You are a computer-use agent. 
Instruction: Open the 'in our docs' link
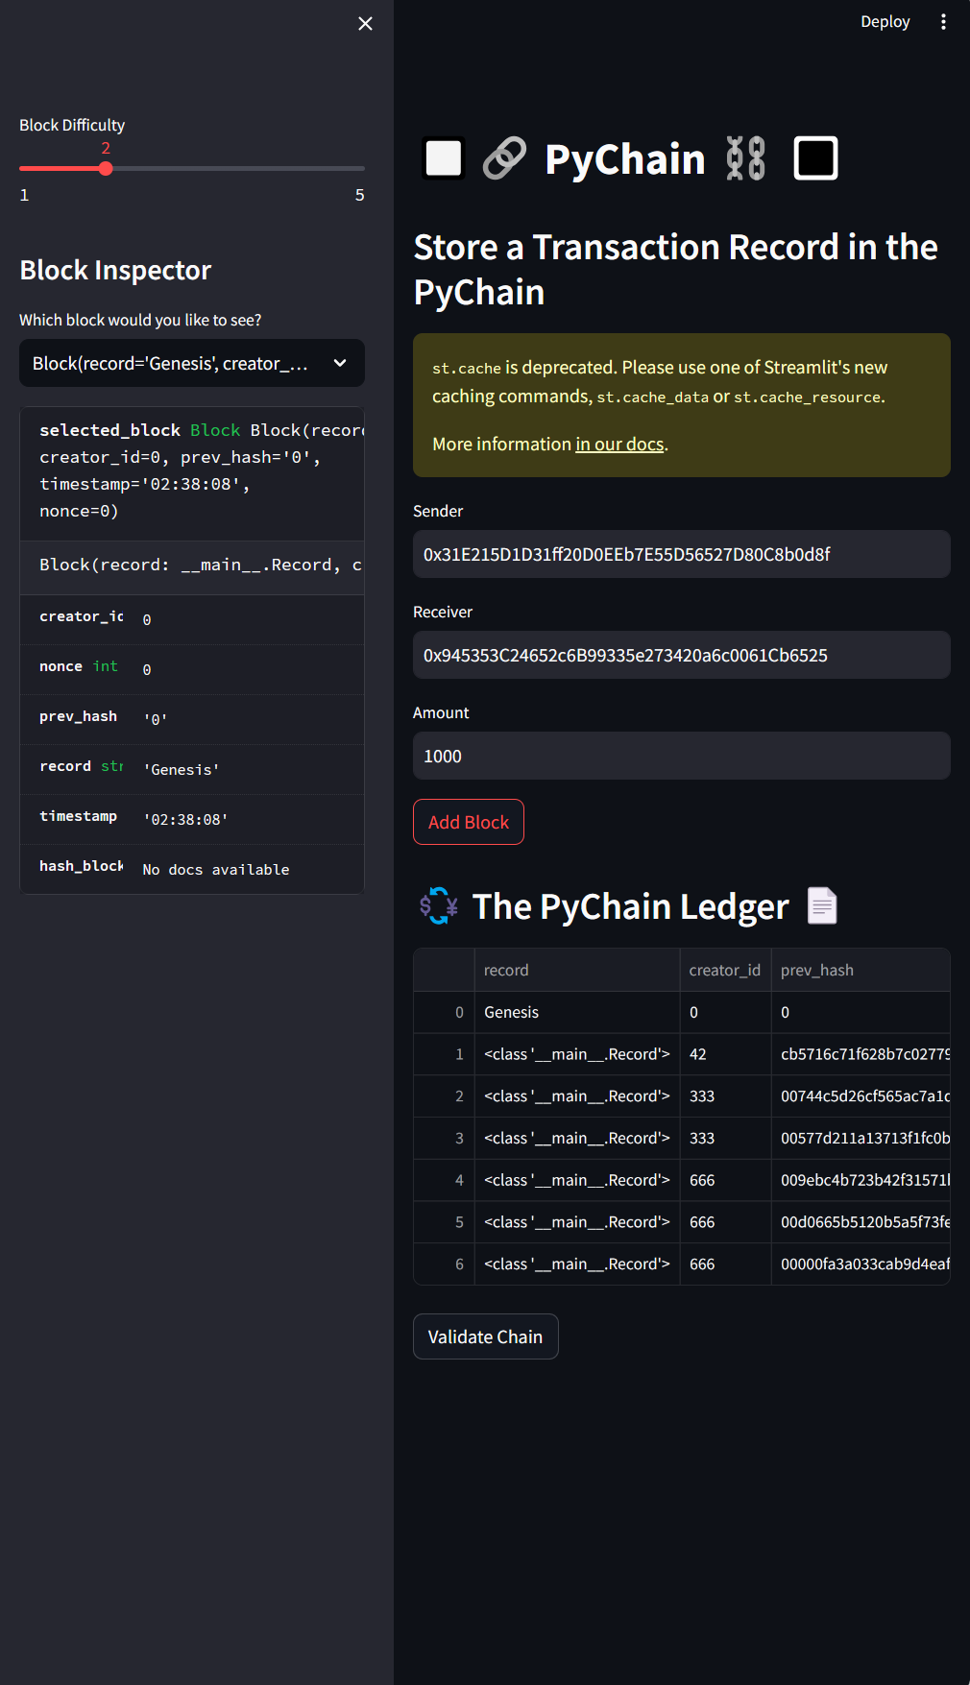(619, 444)
